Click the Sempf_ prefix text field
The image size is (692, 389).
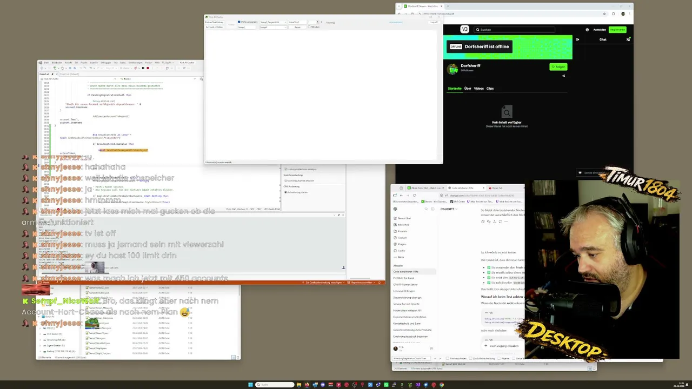point(247,27)
